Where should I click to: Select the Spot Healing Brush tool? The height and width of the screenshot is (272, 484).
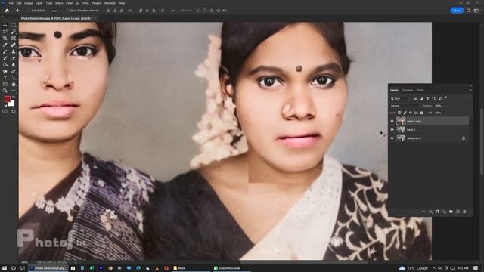[x=14, y=45]
